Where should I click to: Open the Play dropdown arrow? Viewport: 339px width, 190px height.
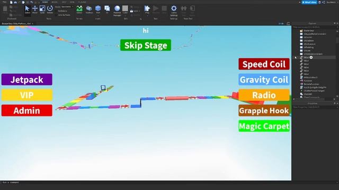147,15
